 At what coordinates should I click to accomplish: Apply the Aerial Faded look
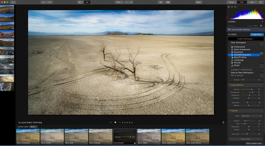[x=149, y=137]
